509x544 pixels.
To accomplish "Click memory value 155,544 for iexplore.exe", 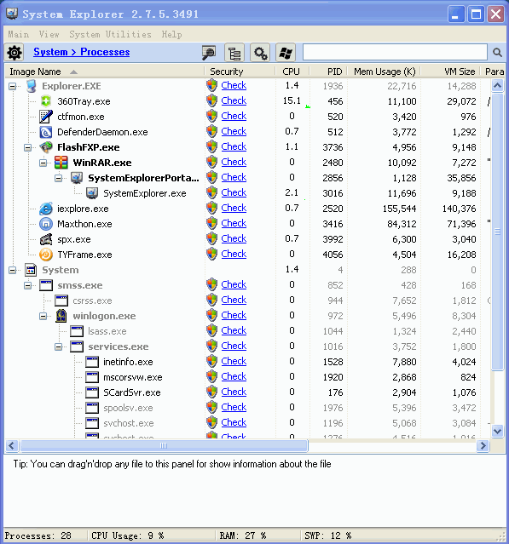I will pyautogui.click(x=399, y=209).
